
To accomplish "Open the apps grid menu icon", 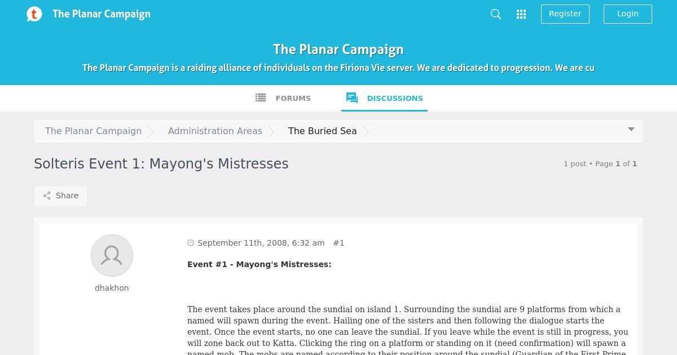I will pos(521,14).
